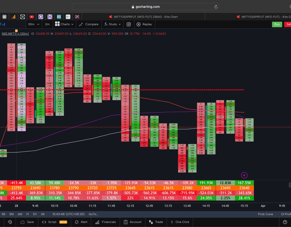Open the YouTube bookmark icon
Viewport: 291px width, 227px height.
click(x=31, y=17)
